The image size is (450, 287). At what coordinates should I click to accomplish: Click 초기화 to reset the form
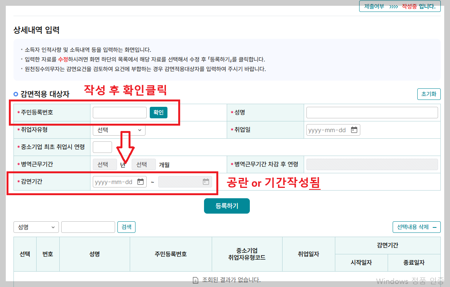tap(429, 94)
